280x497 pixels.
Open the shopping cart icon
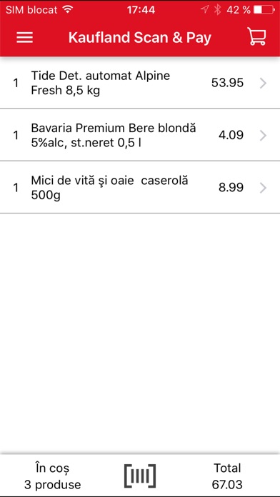pyautogui.click(x=256, y=36)
